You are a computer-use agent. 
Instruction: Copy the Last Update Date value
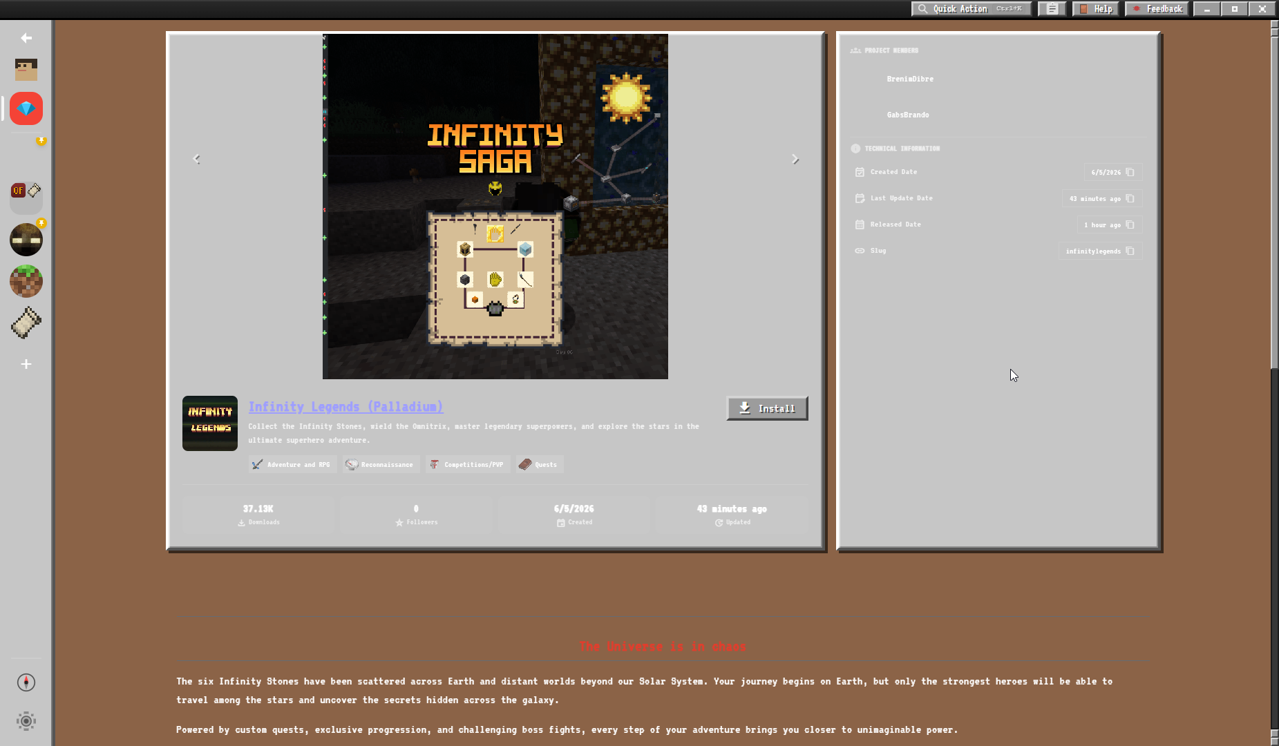[1130, 198]
